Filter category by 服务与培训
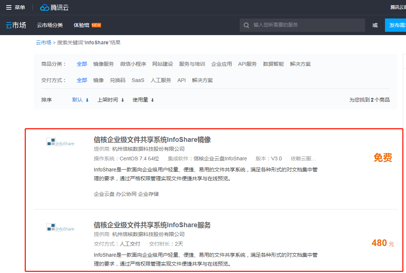406x273 pixels. (x=192, y=64)
